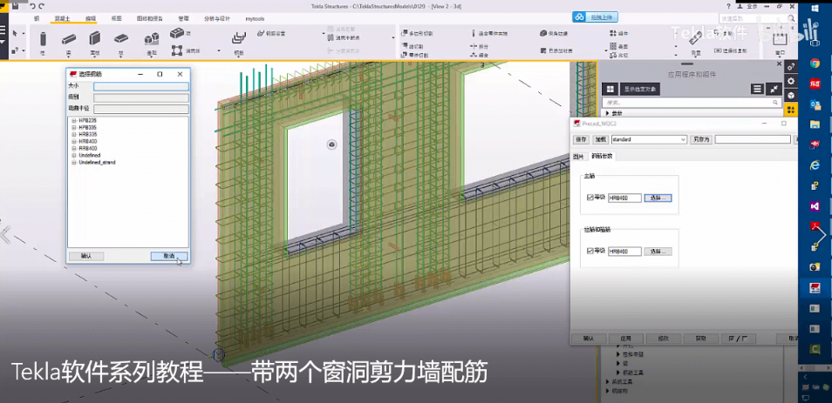Click the part cut (零件切割) icon

pos(404,55)
